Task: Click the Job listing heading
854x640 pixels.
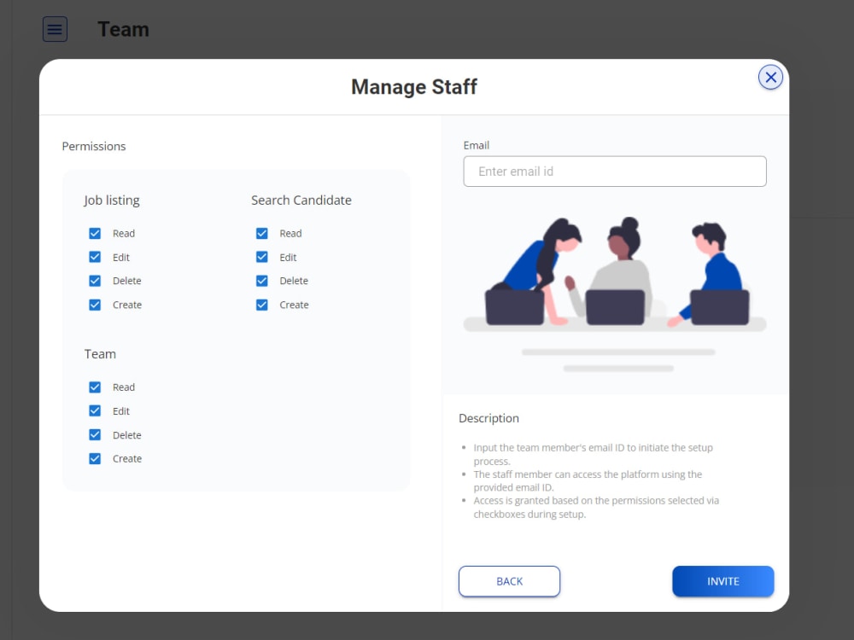Action: [112, 201]
